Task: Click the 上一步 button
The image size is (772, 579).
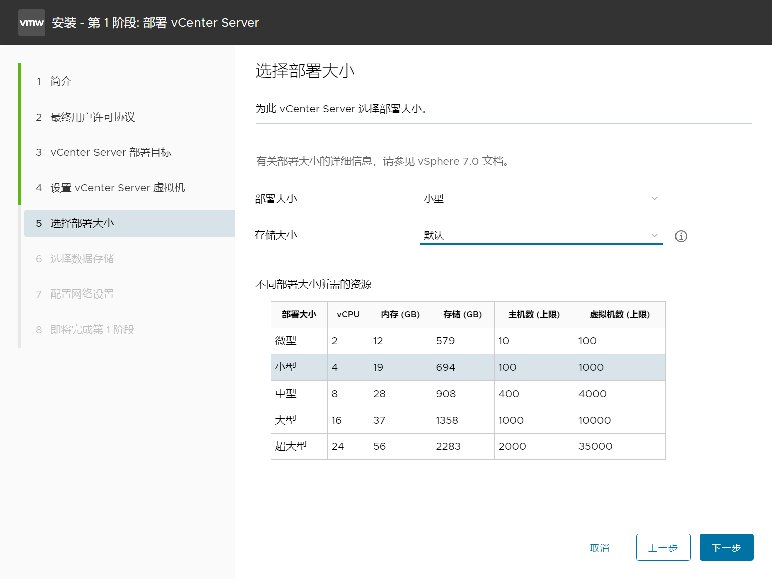Action: 663,547
